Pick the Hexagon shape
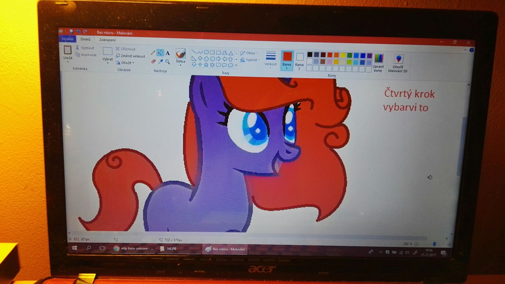505x284 pixels. 212,59
